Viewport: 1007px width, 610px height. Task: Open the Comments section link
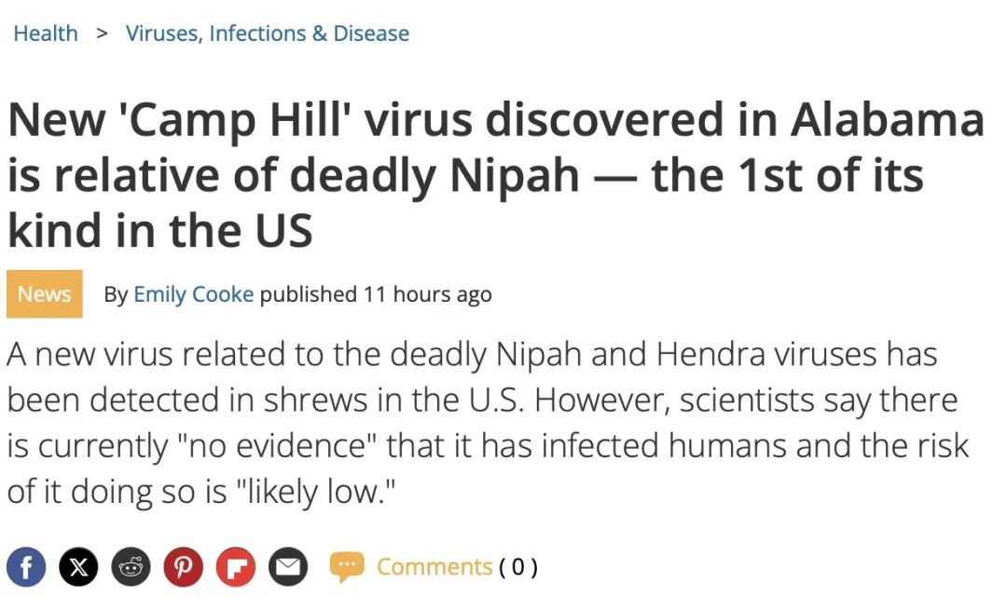pos(435,567)
